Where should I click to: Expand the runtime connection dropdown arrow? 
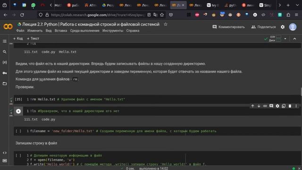pyautogui.click(x=285, y=39)
